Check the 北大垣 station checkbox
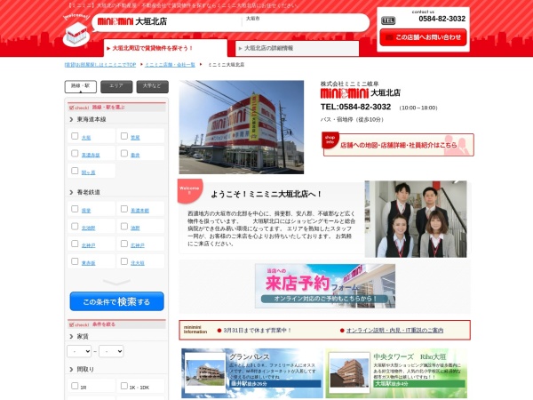Viewport: 533px width, 400px height. click(124, 261)
